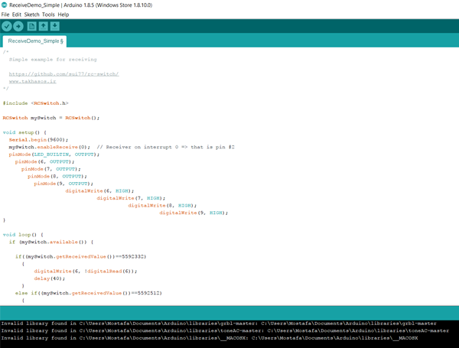The image size is (459, 348).
Task: Open the File menu
Action: point(6,15)
